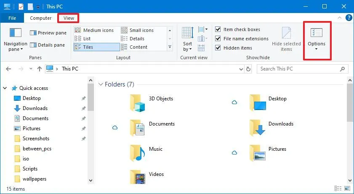Switch to the View tab
Screen dimensions: 354x194
point(69,18)
